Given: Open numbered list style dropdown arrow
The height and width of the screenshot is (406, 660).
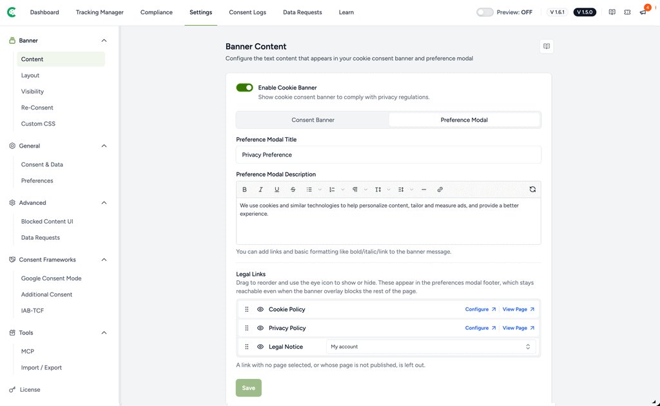Looking at the screenshot, I should coord(343,189).
